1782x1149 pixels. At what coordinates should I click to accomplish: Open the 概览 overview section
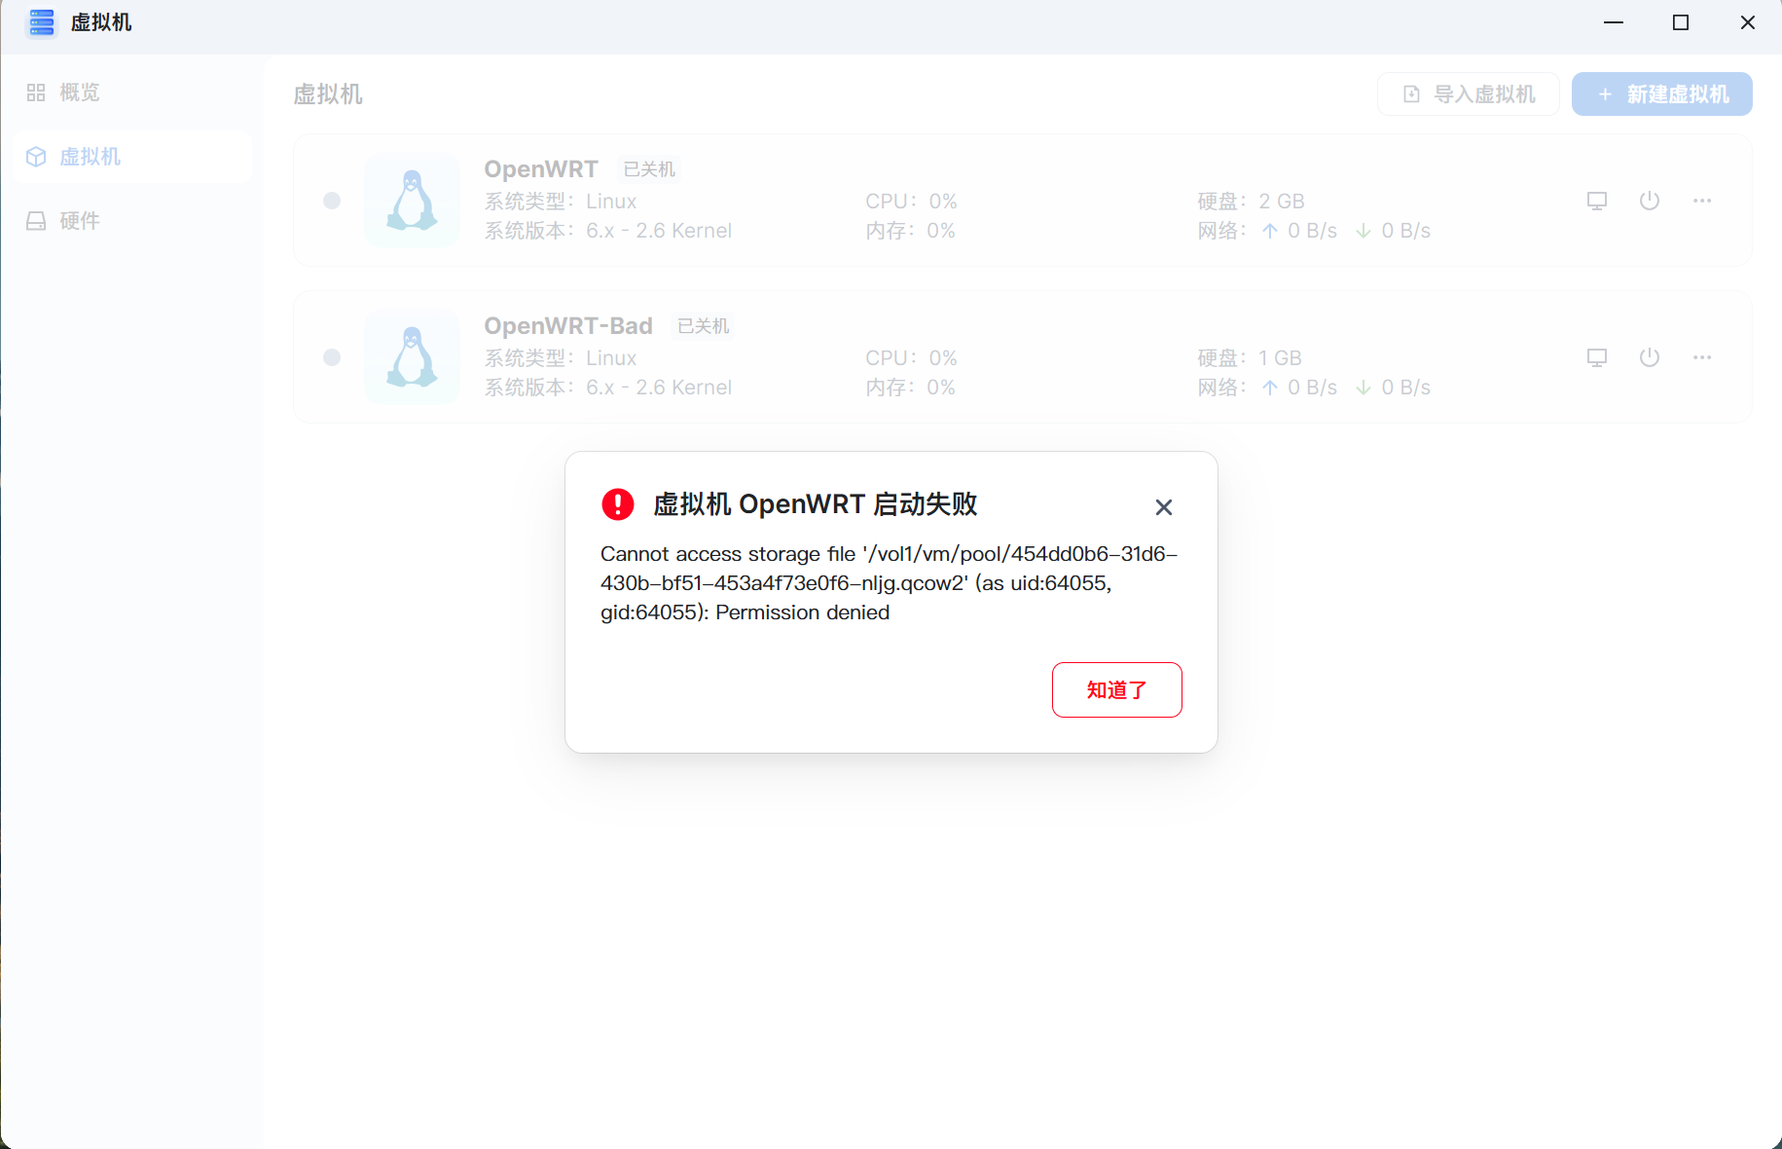tap(133, 93)
